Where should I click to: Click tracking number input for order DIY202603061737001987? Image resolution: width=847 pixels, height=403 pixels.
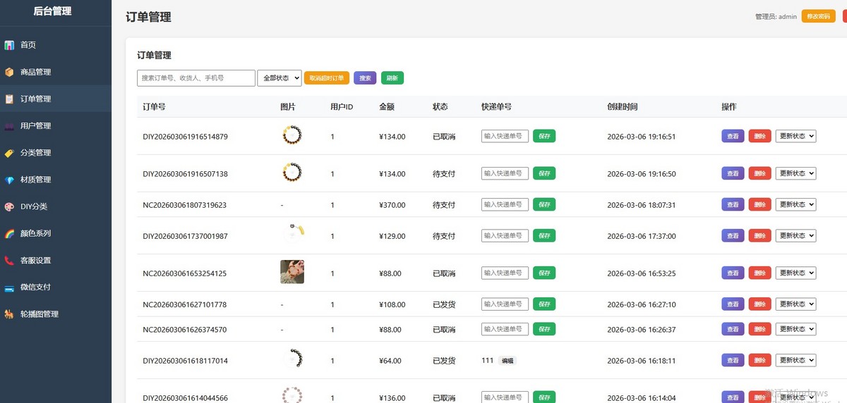[x=505, y=235]
